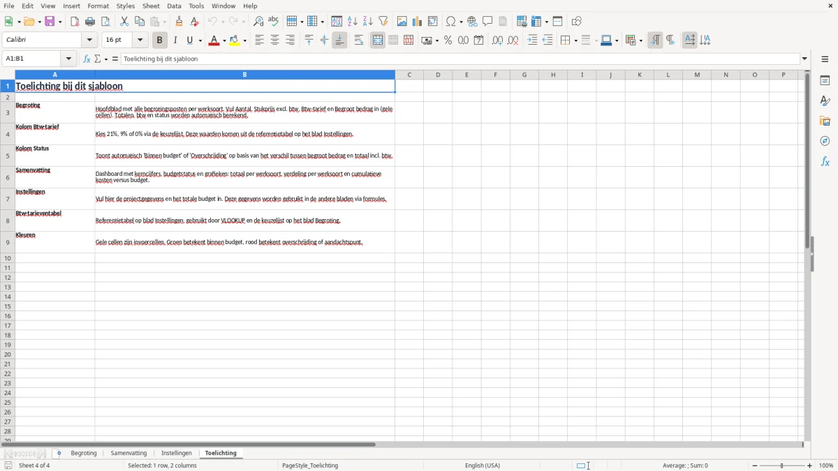
Task: Open the Save dropdown arrow
Action: [x=60, y=22]
